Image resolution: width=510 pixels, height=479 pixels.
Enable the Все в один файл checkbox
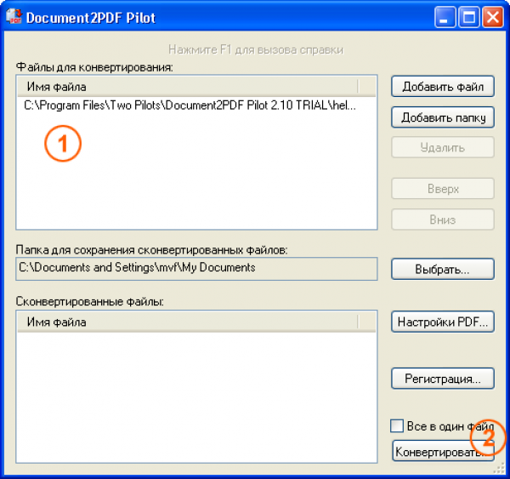397,426
